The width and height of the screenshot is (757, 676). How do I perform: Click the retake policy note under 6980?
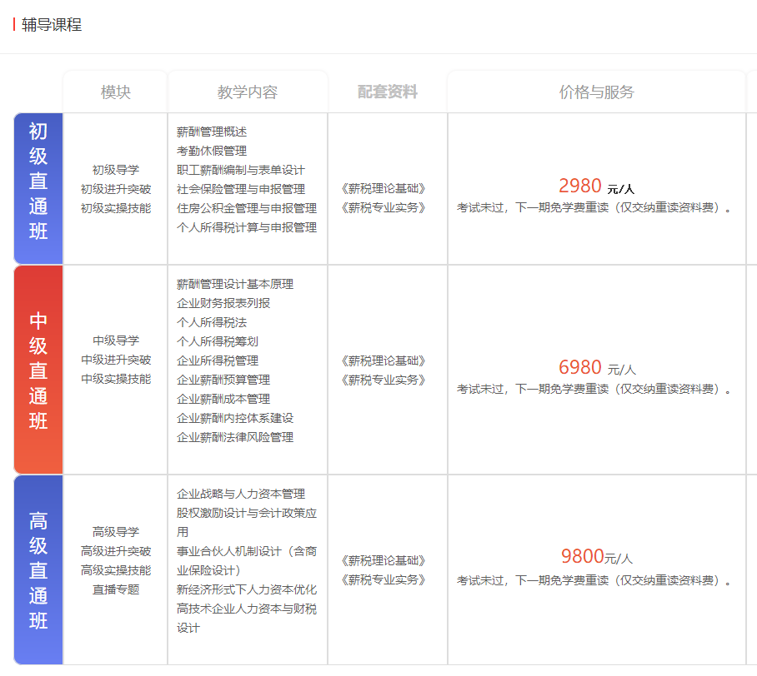coord(594,389)
